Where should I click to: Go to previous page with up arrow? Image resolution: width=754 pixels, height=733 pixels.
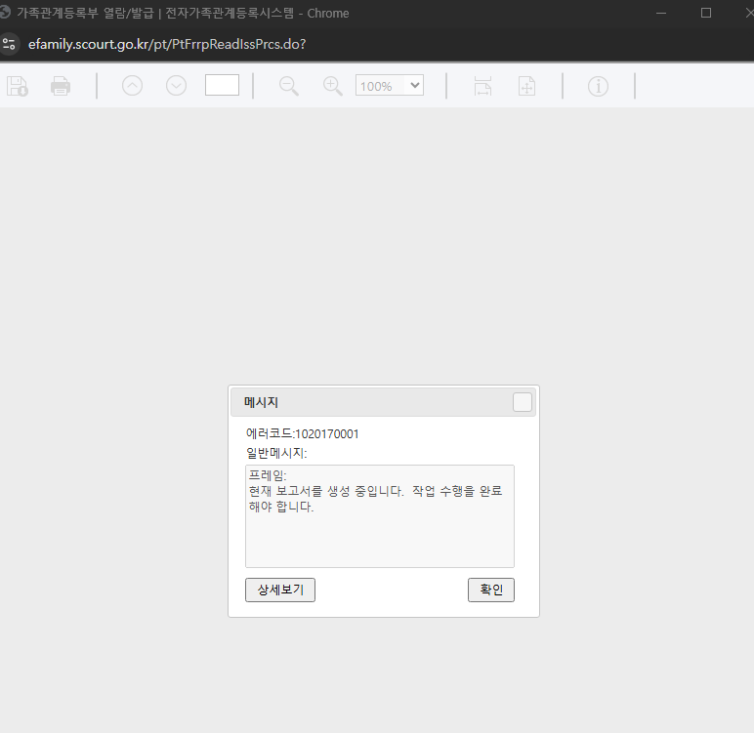click(132, 86)
